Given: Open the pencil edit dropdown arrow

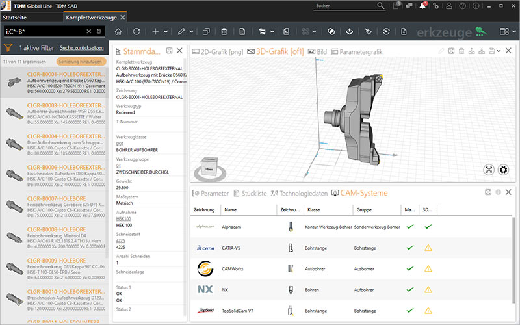Looking at the screenshot, I should pyautogui.click(x=191, y=31).
